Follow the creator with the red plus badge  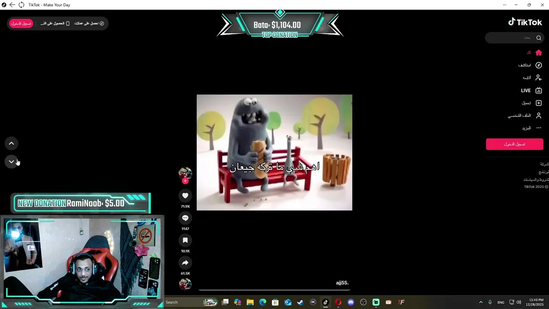click(185, 181)
